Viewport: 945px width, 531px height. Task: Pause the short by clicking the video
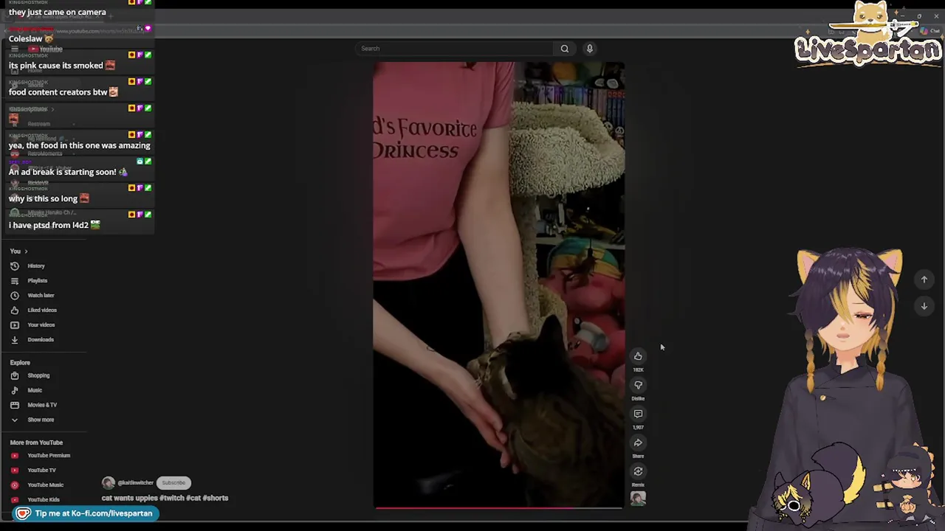coord(499,285)
